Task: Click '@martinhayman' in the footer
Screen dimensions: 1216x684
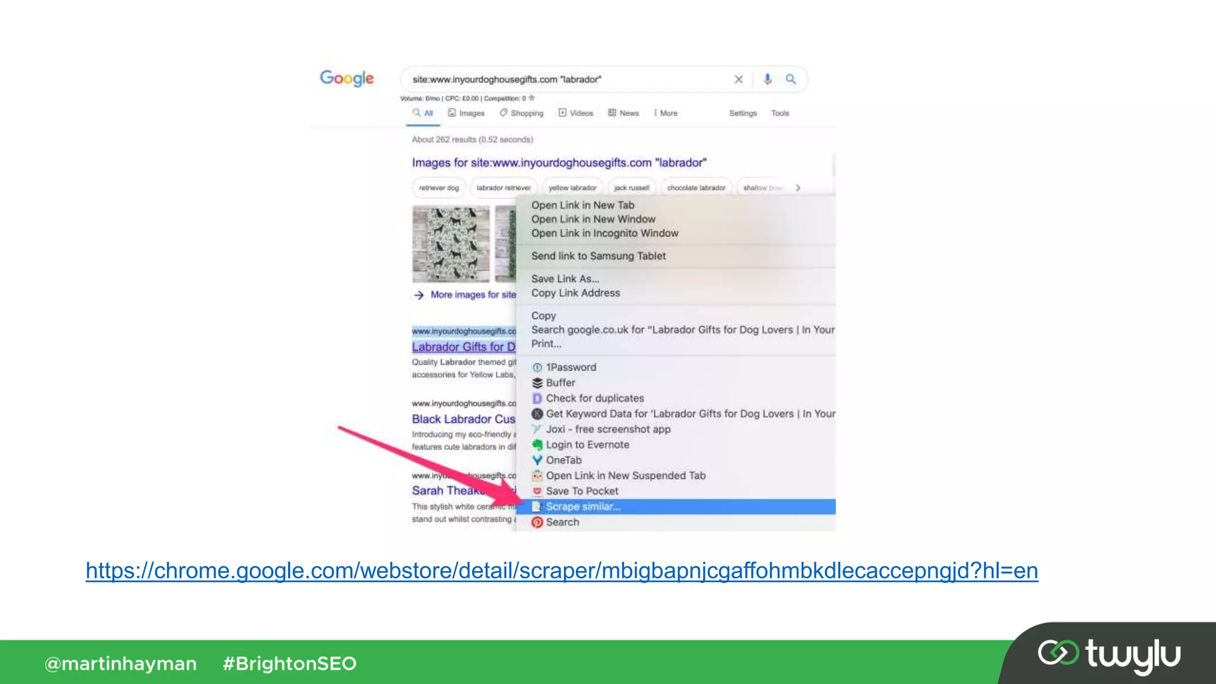Action: tap(121, 663)
